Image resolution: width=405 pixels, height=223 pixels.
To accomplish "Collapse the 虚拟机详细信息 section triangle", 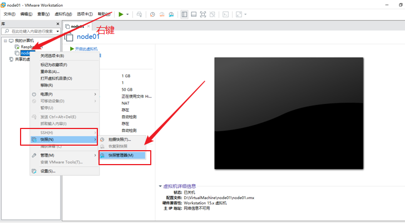I will 160,186.
